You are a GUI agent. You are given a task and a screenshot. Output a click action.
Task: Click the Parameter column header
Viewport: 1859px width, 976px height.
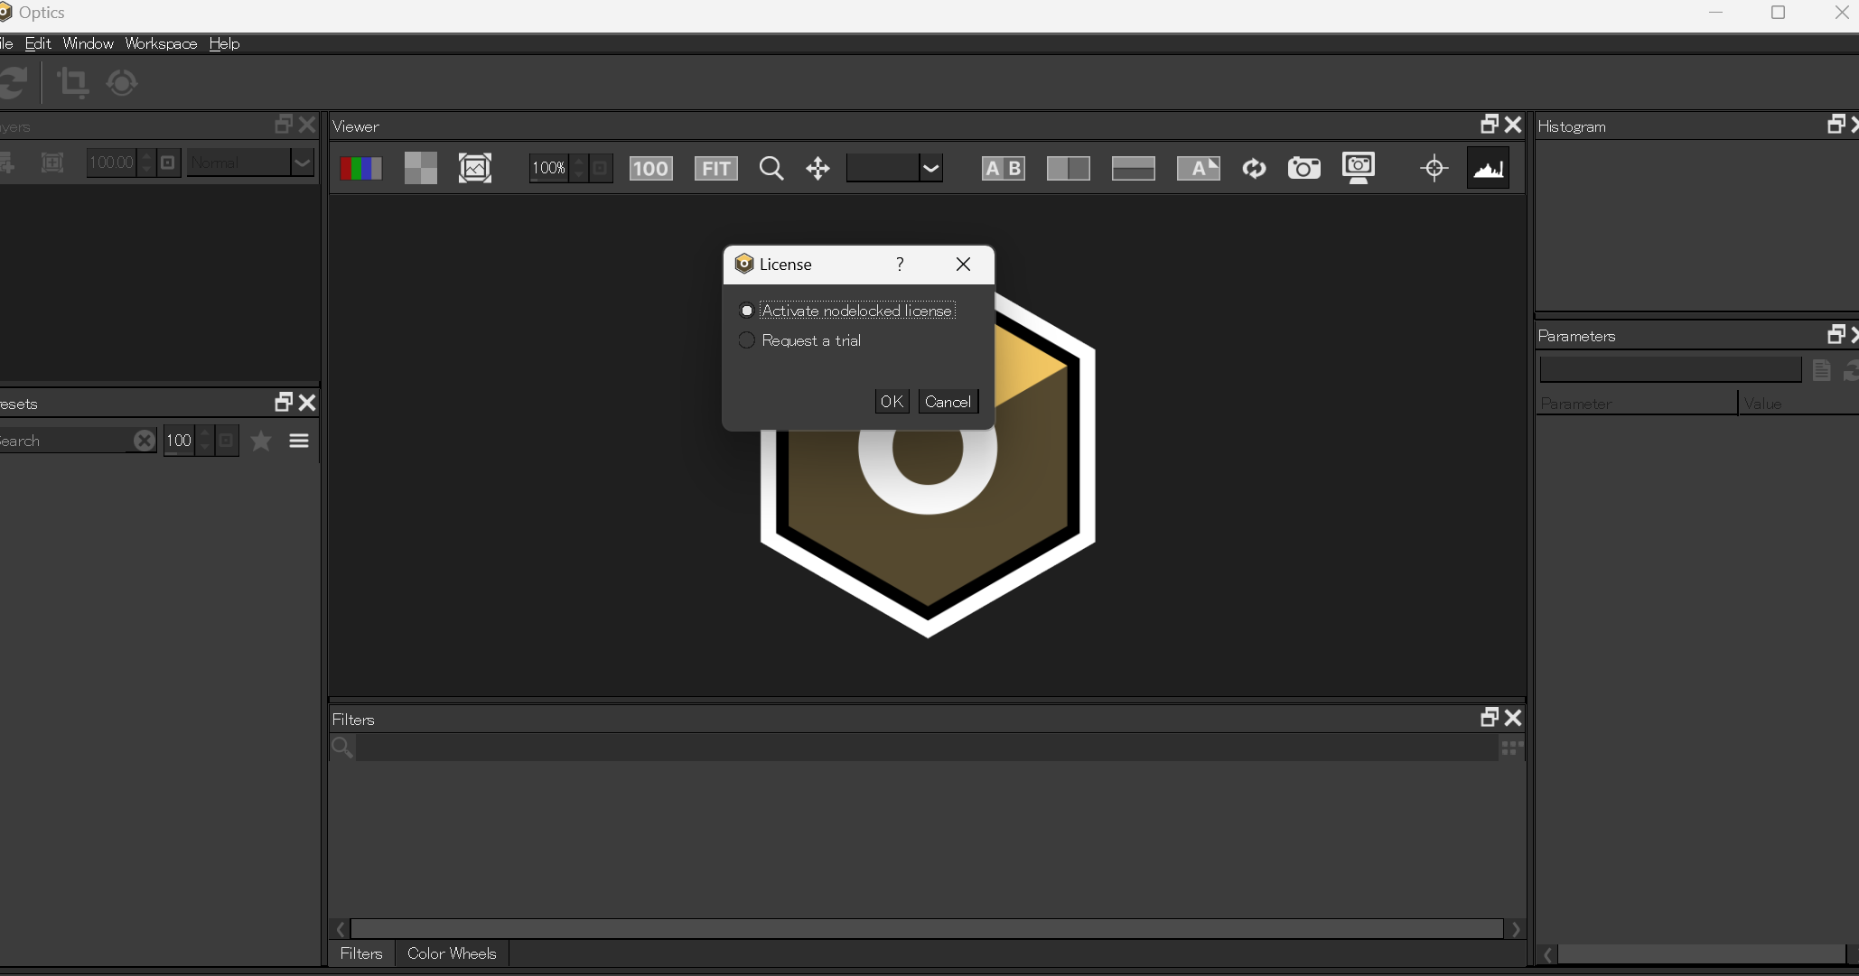coord(1637,404)
